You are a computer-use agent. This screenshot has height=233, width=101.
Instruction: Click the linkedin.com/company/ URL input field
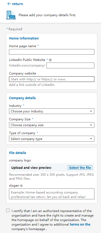pos(70,65)
